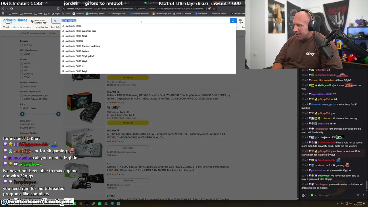Check the All Prime delivery filter
The image size is (368, 207).
pyautogui.click(x=22, y=45)
